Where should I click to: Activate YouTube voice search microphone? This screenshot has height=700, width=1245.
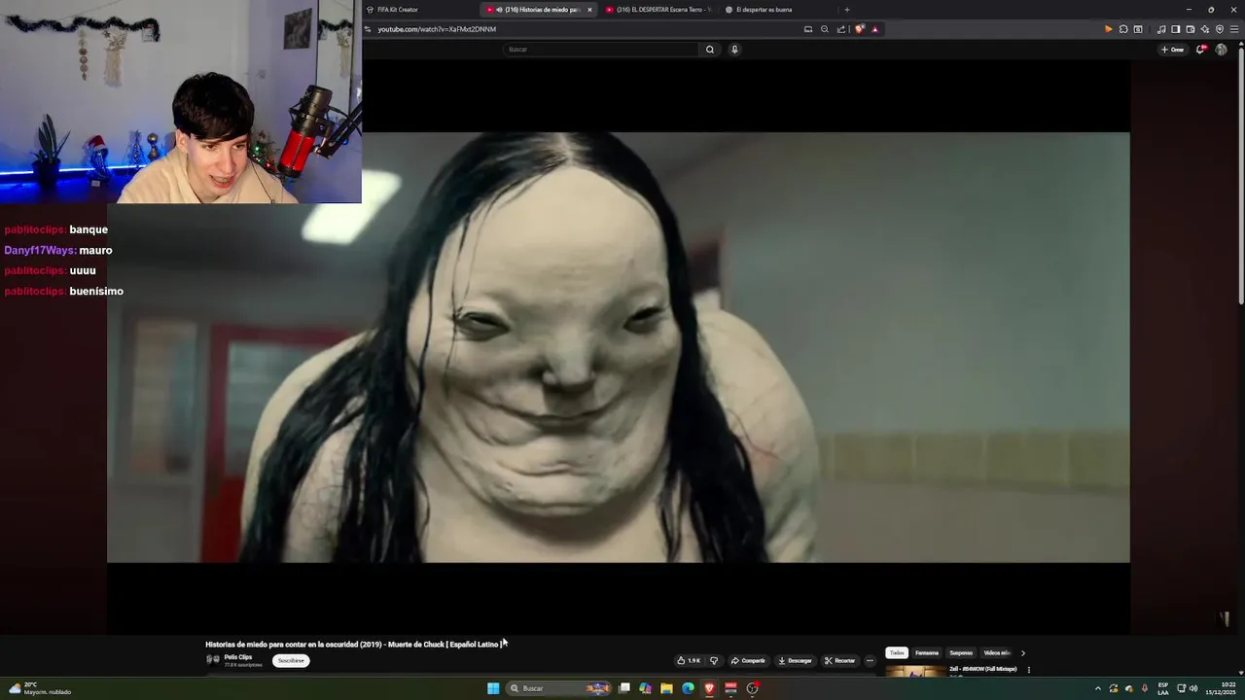pos(734,50)
